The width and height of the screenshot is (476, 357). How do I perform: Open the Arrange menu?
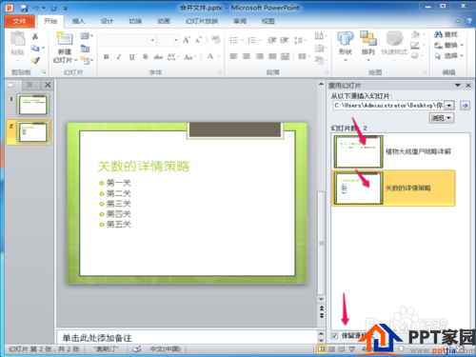click(368, 46)
